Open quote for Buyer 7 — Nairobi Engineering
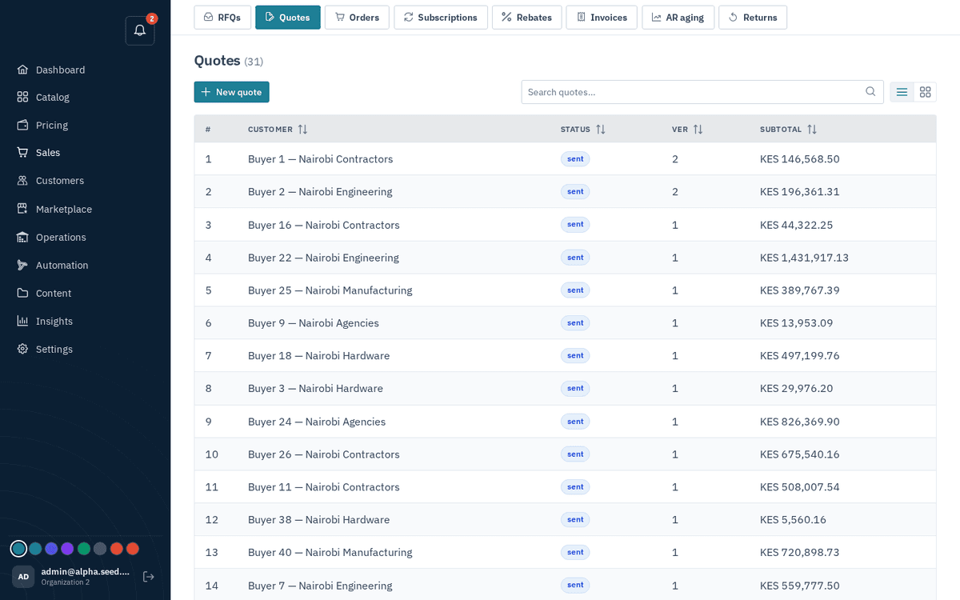This screenshot has width=960, height=600. [565, 586]
